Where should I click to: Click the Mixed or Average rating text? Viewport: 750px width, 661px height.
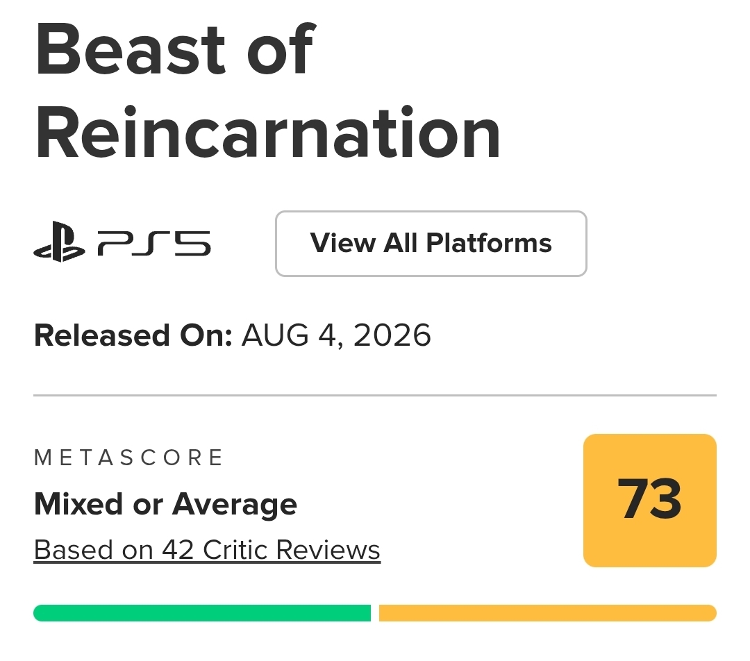pos(165,505)
